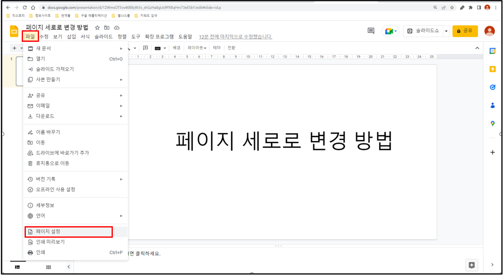Viewport: 503px width, 275px height.
Task: Open Google Contacts from the side panel
Action: point(492,106)
